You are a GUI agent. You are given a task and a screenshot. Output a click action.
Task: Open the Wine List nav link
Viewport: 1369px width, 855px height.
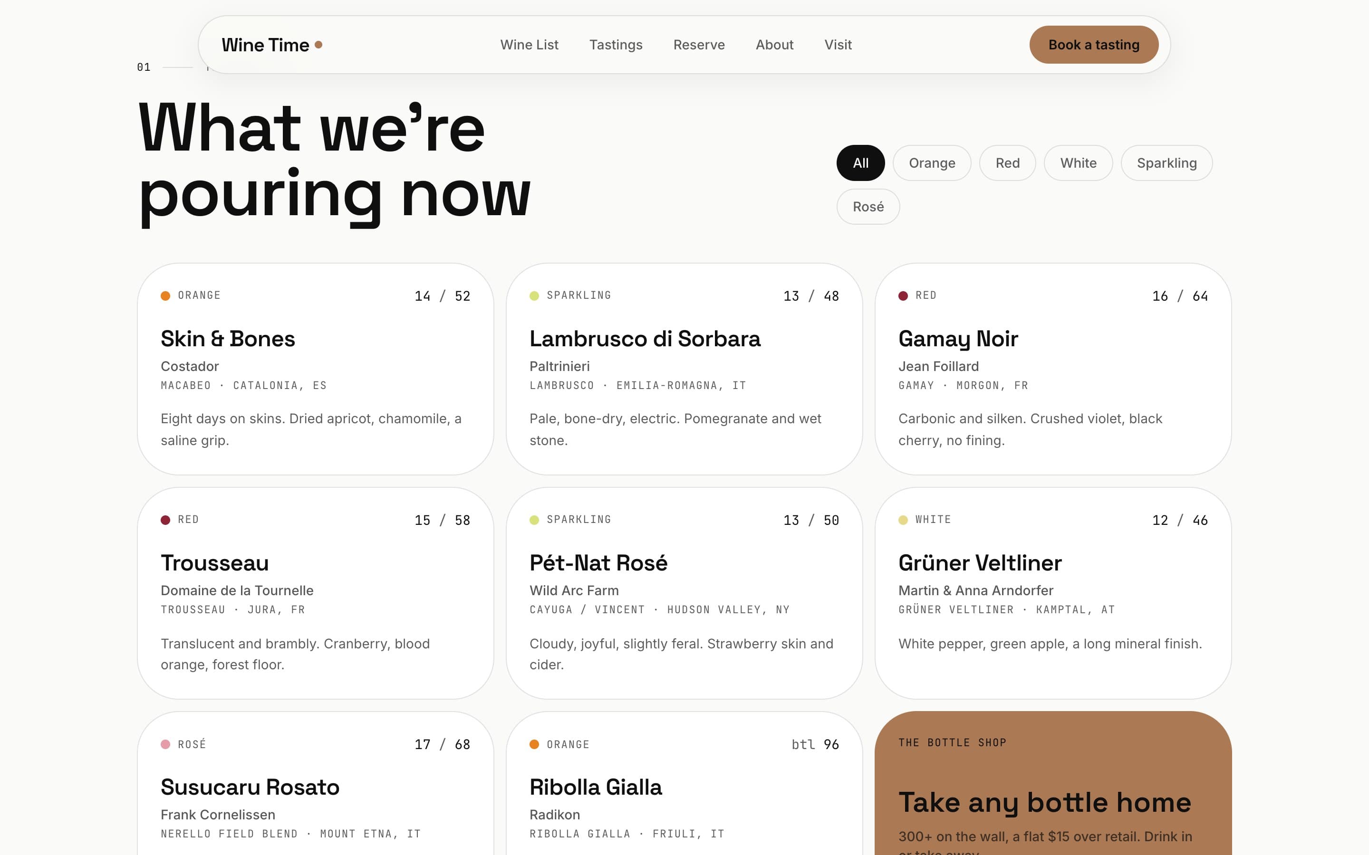pos(529,45)
